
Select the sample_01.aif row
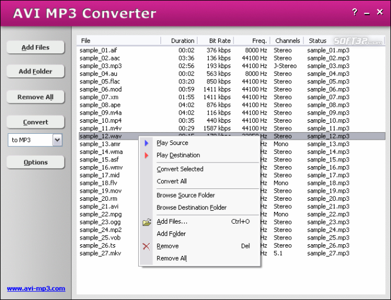tap(232, 50)
